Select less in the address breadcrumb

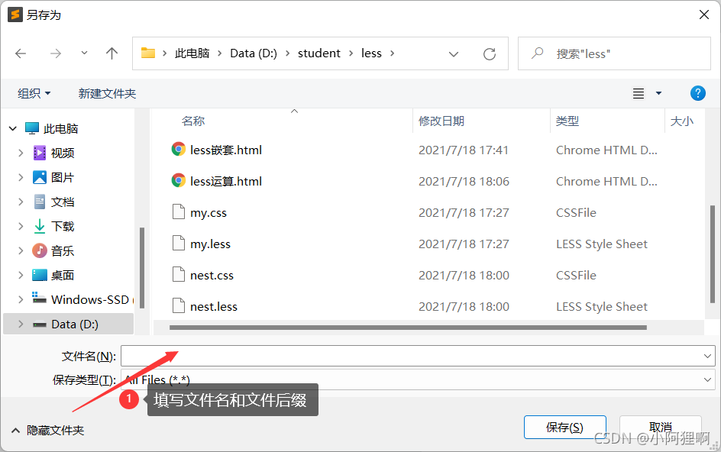[x=371, y=53]
